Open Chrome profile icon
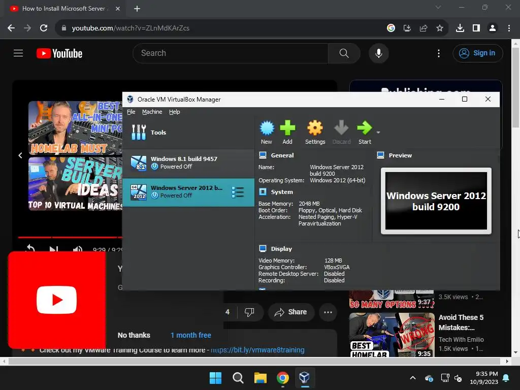Image resolution: width=520 pixels, height=390 pixels. (493, 28)
